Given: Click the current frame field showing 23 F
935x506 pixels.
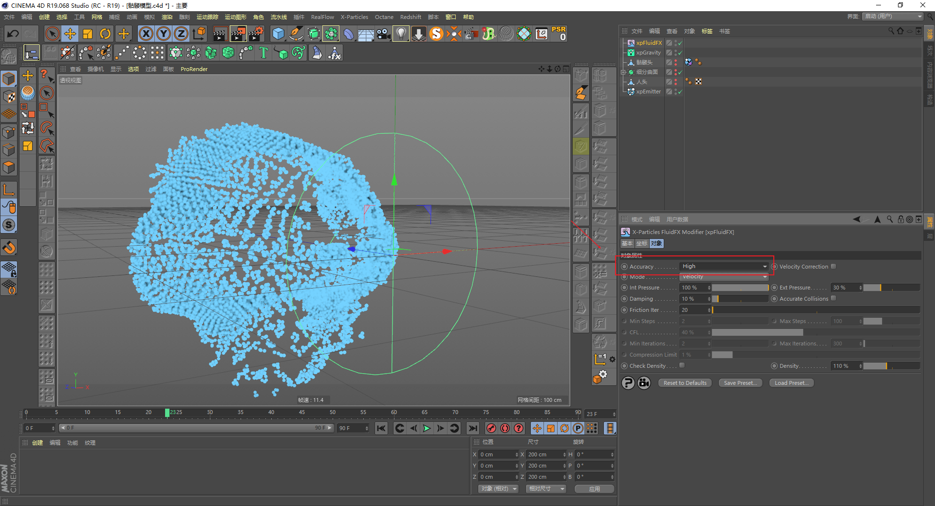Looking at the screenshot, I should click(601, 414).
